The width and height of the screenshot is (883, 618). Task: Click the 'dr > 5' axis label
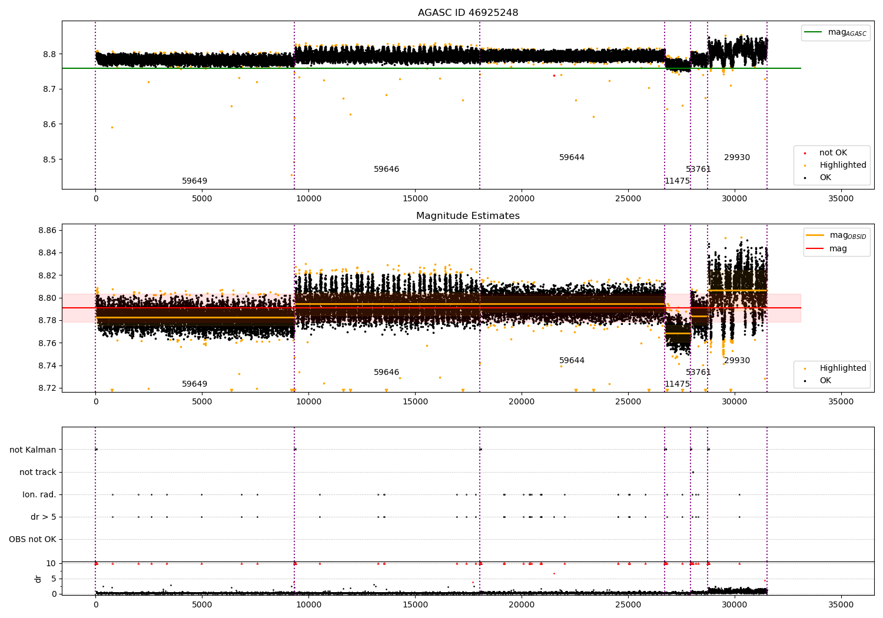click(44, 517)
